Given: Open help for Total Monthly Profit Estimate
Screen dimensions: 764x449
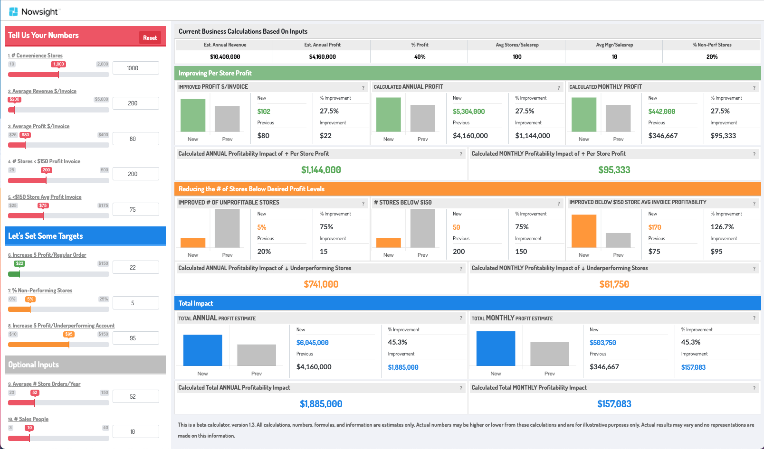Looking at the screenshot, I should coord(754,318).
